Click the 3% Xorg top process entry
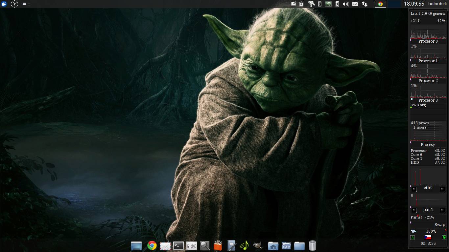449x252 pixels. pyautogui.click(x=418, y=105)
